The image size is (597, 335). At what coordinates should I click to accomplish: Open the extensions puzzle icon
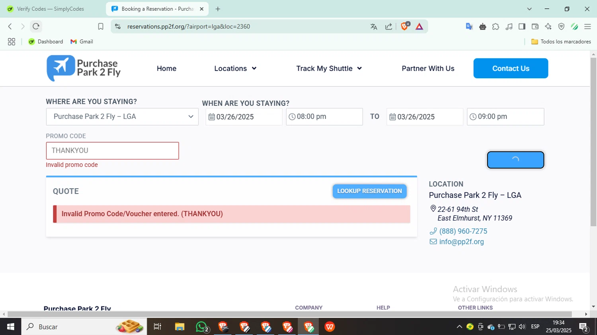click(x=496, y=27)
